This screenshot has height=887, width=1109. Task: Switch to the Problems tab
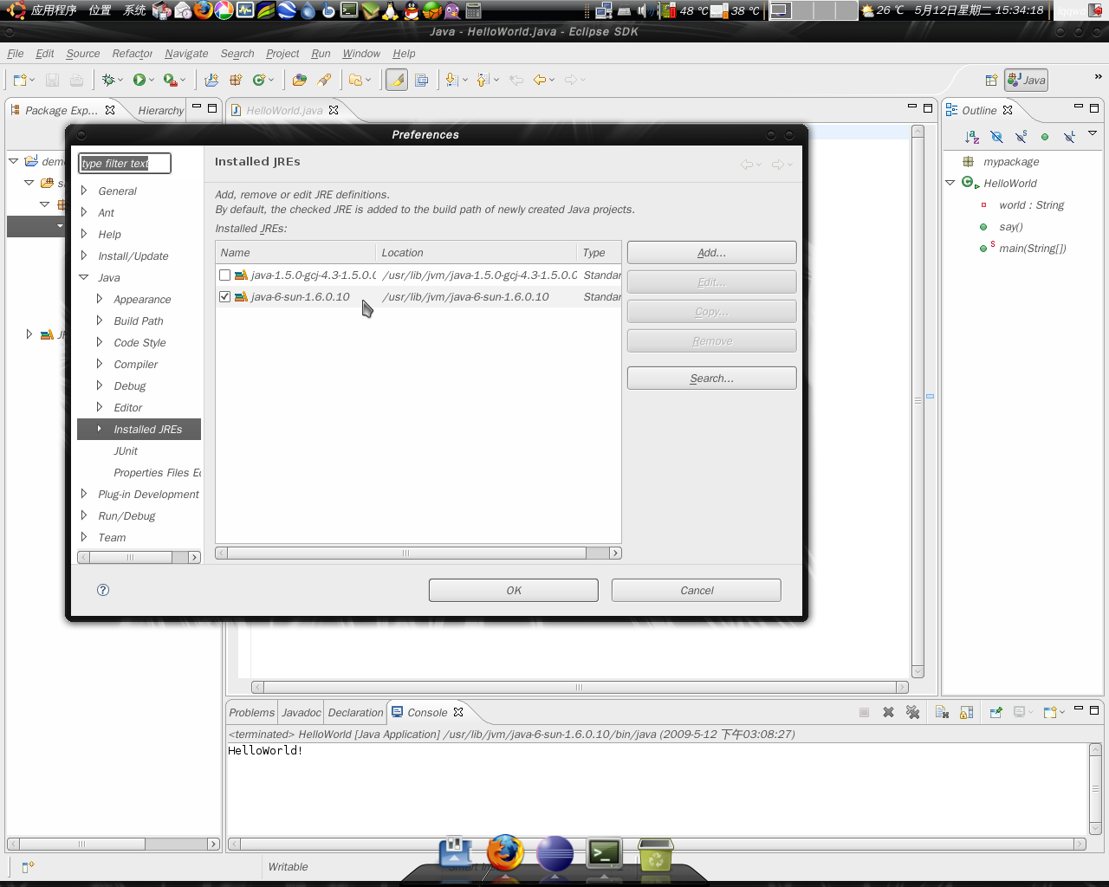click(x=251, y=712)
